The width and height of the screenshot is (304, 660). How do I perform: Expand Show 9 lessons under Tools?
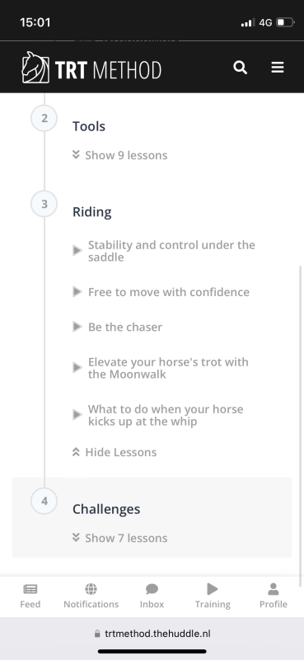pos(120,155)
